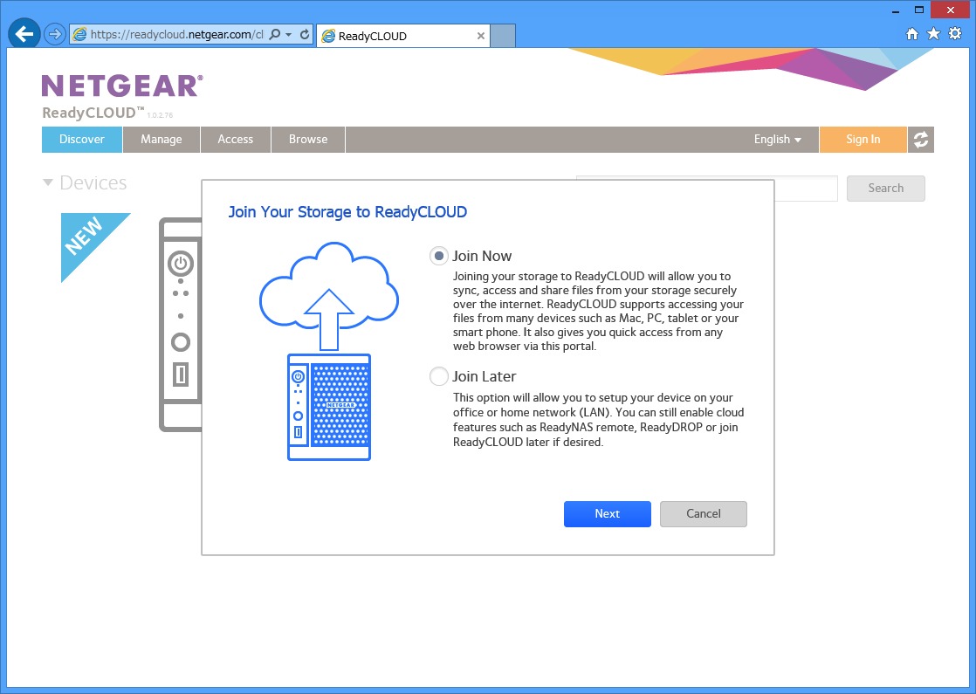Open the English language dropdown
The image size is (976, 694).
click(x=777, y=140)
